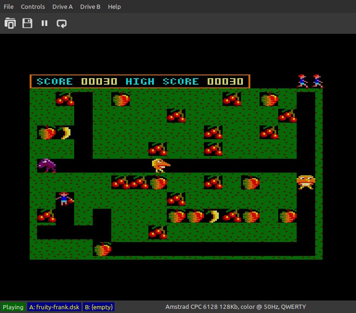Click the banana in the bottom fruit row
The image size is (356, 313).
[213, 216]
